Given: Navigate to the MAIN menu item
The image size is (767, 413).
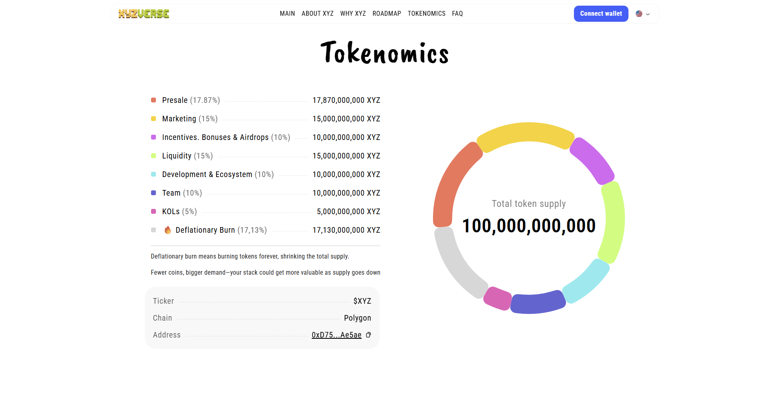Looking at the screenshot, I should 287,13.
